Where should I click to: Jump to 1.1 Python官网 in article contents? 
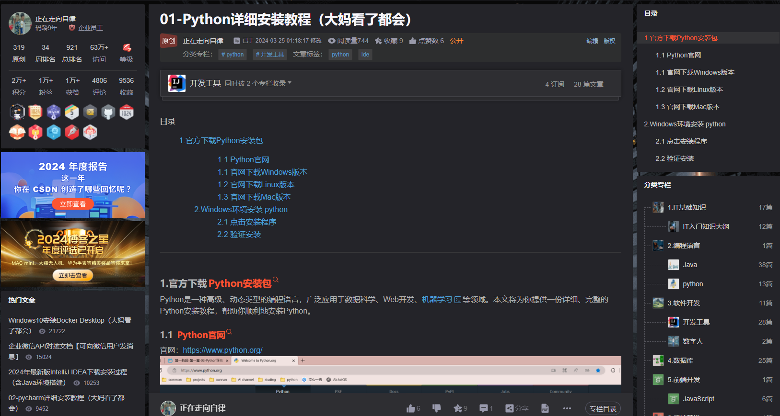[x=244, y=159]
